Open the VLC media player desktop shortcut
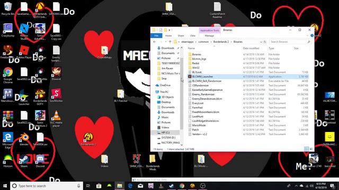 pos(56,119)
